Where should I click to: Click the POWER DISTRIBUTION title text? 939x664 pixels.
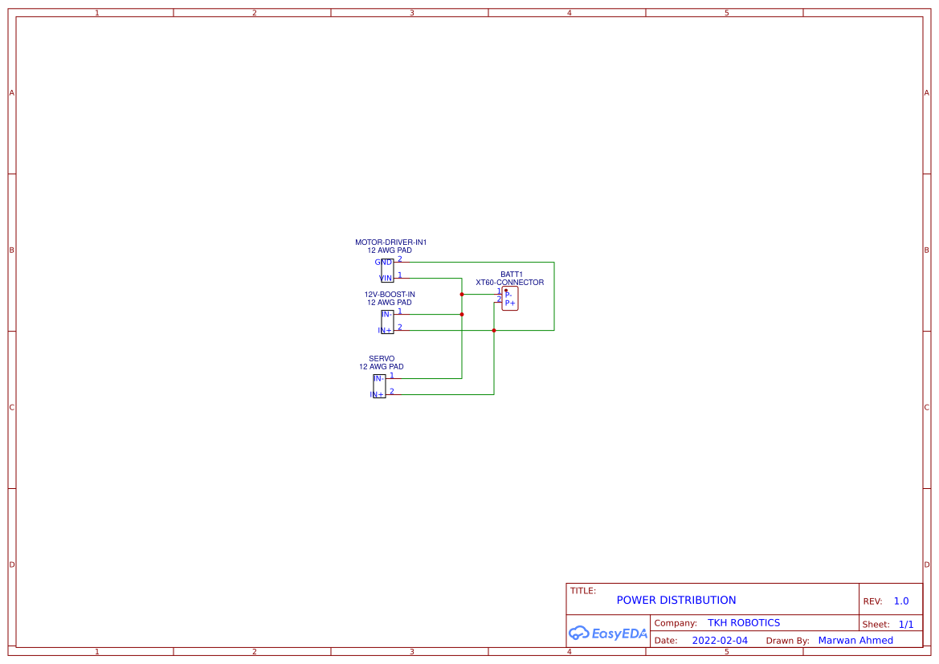click(676, 600)
